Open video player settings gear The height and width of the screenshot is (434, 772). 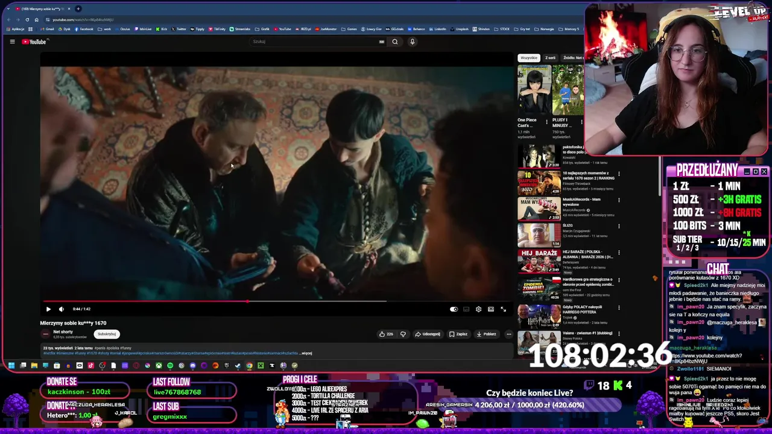pos(478,309)
